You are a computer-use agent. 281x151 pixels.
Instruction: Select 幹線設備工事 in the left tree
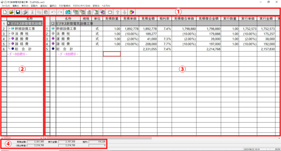coord(27,29)
